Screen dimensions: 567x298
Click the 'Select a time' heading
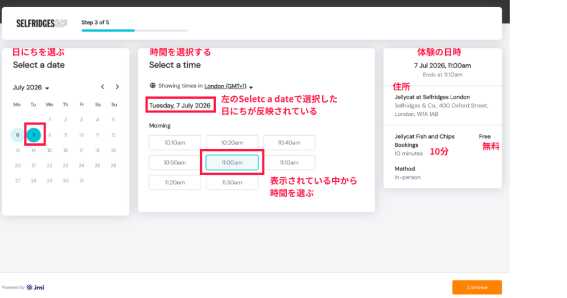click(x=175, y=65)
